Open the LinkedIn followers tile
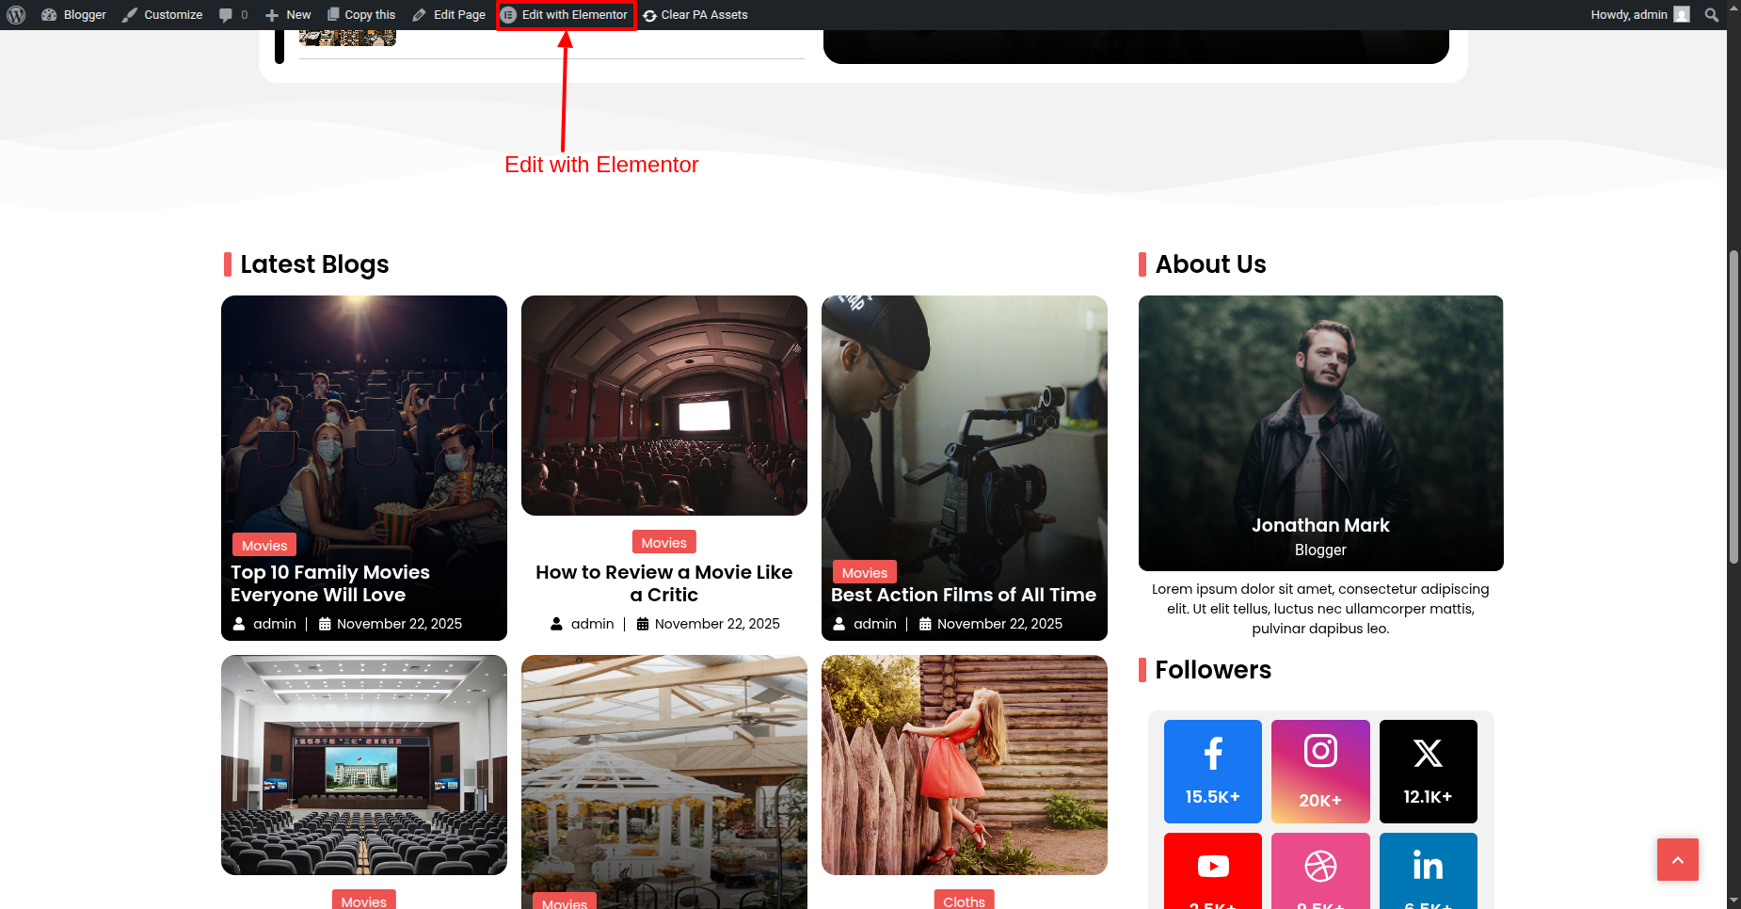Image resolution: width=1741 pixels, height=909 pixels. (1428, 870)
